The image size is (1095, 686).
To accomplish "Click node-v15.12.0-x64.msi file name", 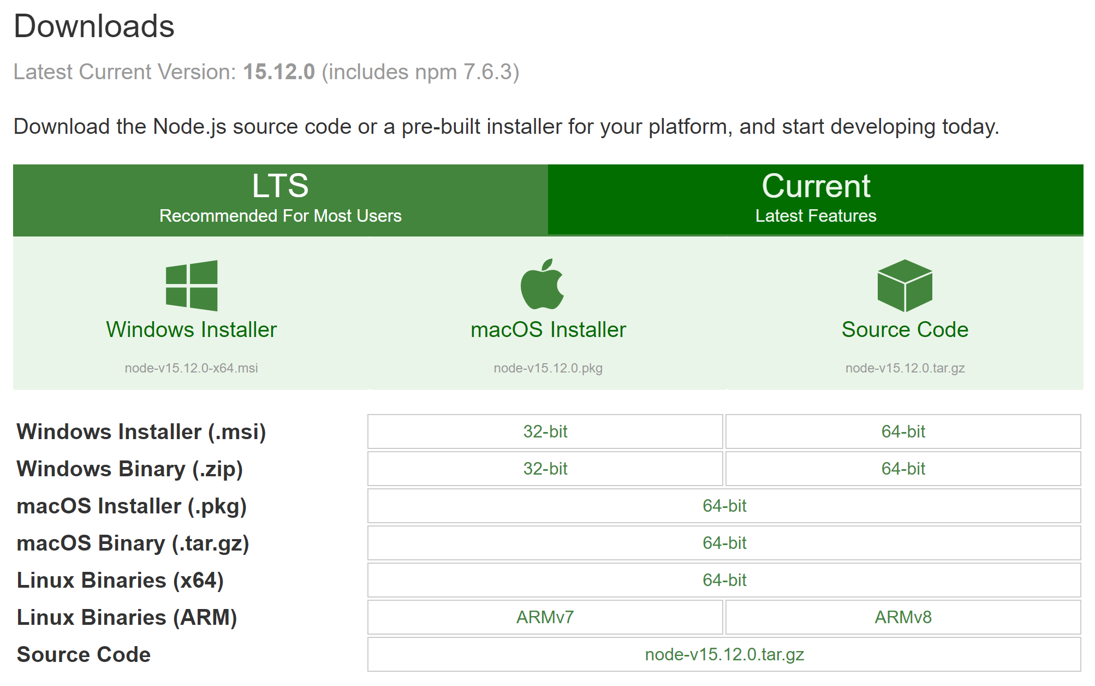I will (x=191, y=368).
